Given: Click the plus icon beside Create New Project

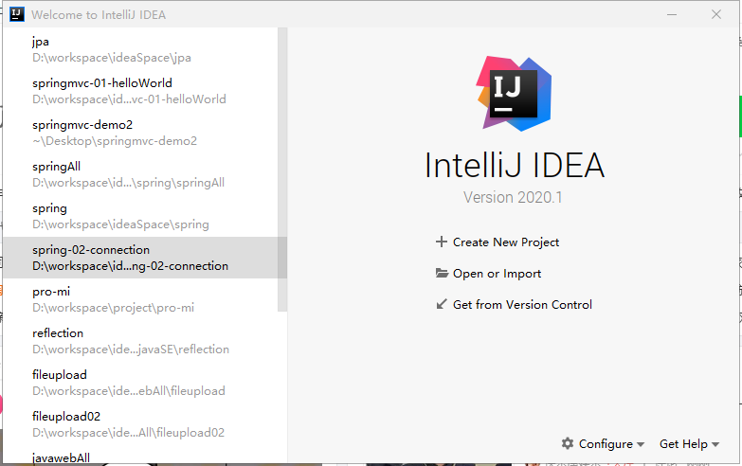Looking at the screenshot, I should [441, 242].
